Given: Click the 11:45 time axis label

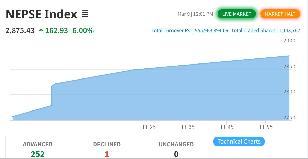Looking at the screenshot, I should tap(227, 127).
